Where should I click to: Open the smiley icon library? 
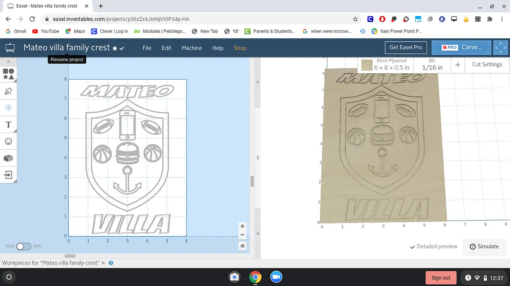[8, 141]
